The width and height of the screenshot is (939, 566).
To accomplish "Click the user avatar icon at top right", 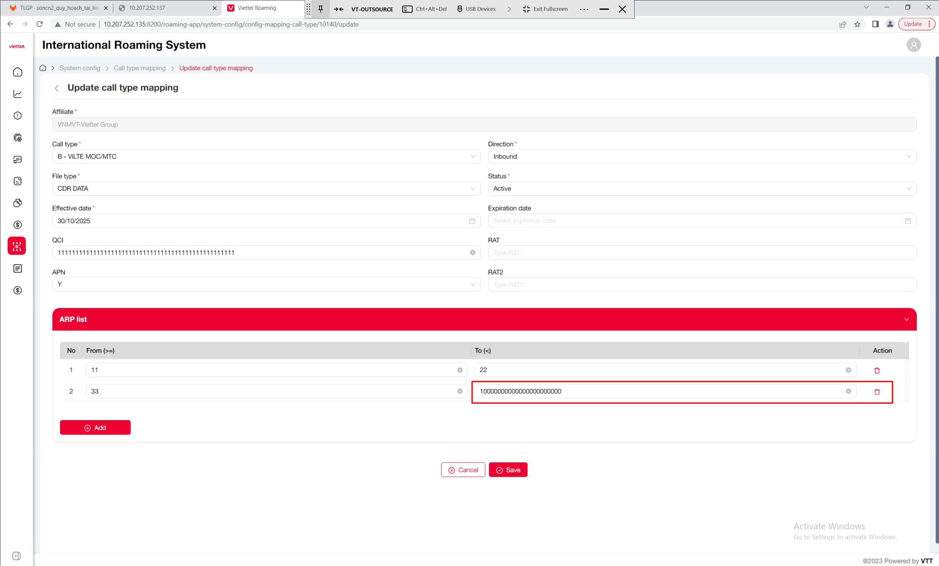I will pos(913,45).
